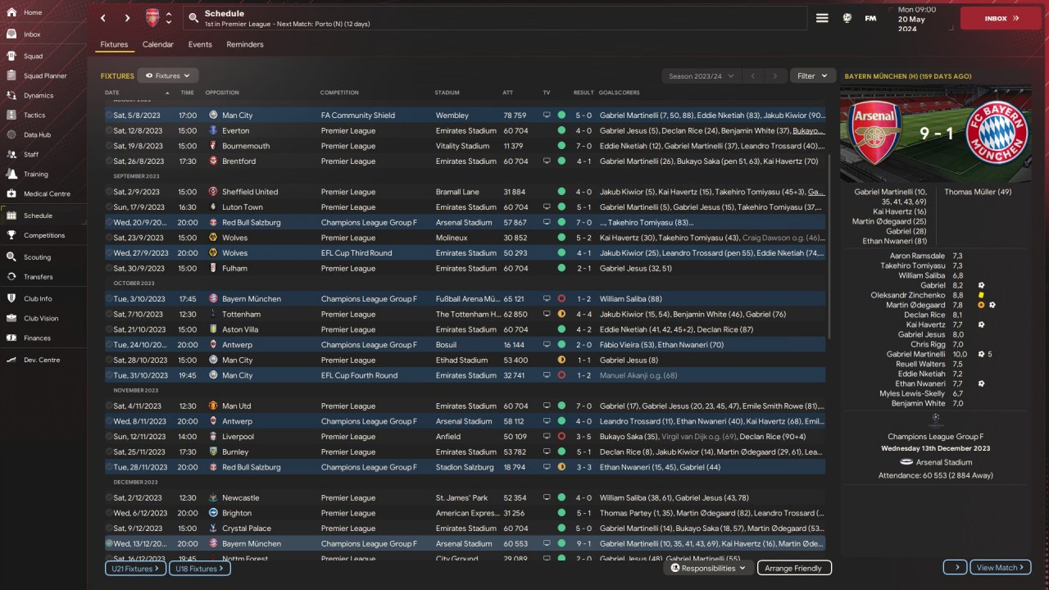The image size is (1049, 590).
Task: Open the Staff section icon
Action: click(x=11, y=154)
